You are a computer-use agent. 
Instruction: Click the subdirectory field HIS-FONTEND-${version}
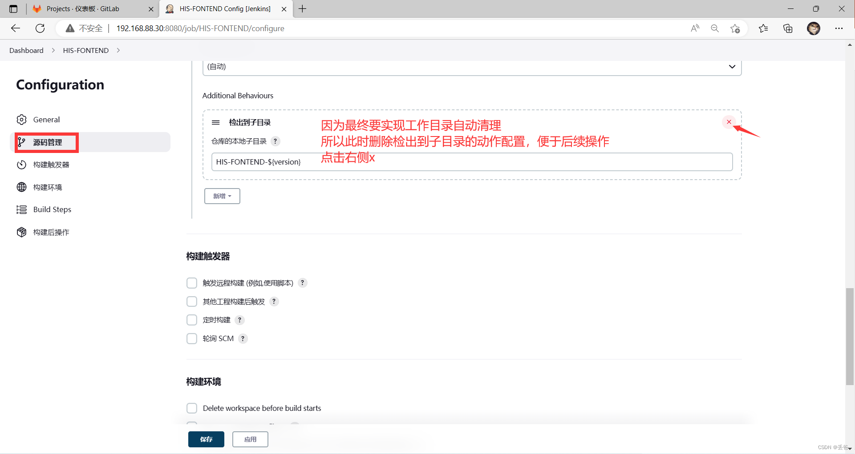[x=472, y=162]
